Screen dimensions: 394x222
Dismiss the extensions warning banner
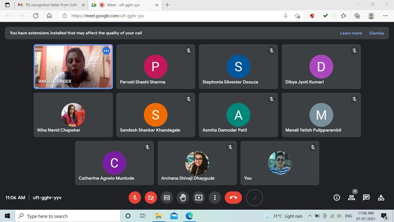click(x=376, y=33)
